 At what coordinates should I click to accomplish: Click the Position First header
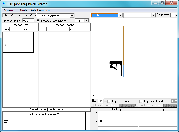click(20, 25)
